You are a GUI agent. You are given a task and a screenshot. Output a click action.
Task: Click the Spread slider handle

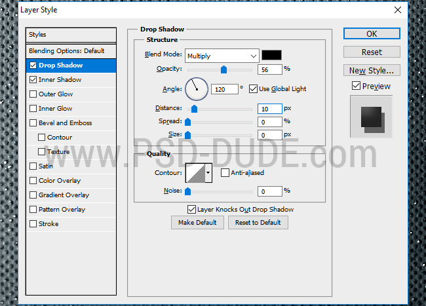(187, 122)
